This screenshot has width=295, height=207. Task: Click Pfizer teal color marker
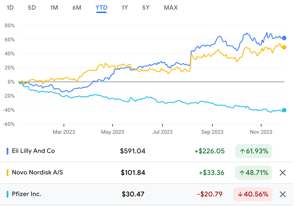[x=7, y=194]
